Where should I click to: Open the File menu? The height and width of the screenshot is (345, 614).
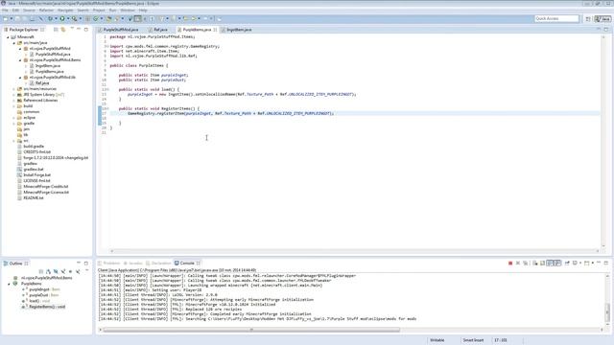tap(5, 11)
